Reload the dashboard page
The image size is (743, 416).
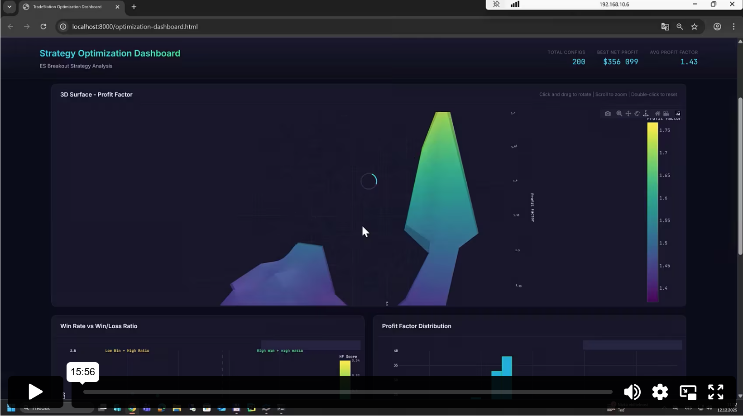pyautogui.click(x=43, y=27)
